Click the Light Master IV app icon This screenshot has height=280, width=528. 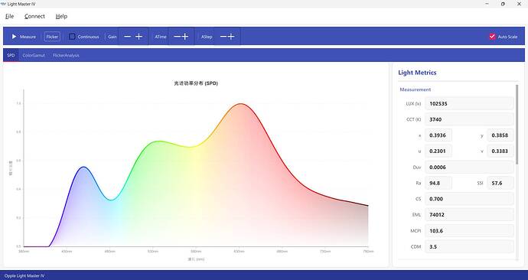(3, 4)
